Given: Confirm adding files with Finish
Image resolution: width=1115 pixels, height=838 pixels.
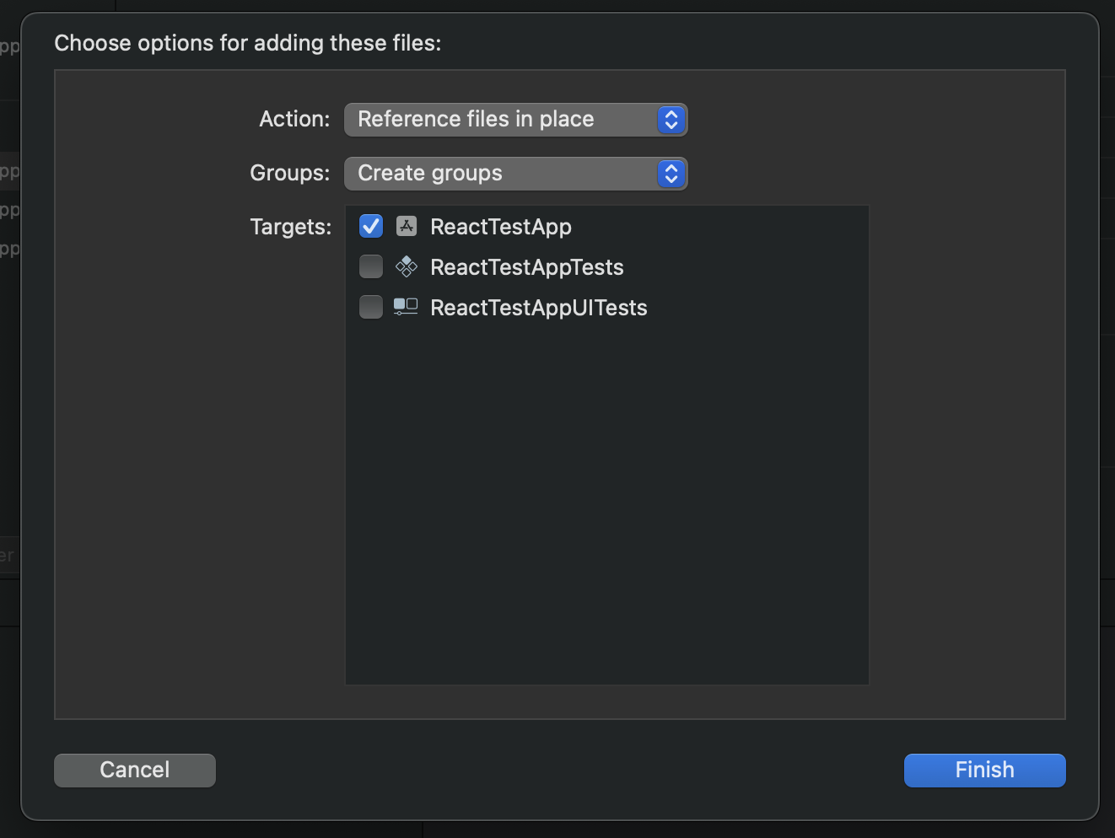Looking at the screenshot, I should pyautogui.click(x=984, y=770).
